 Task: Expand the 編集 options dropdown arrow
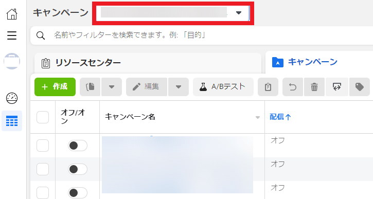(179, 87)
